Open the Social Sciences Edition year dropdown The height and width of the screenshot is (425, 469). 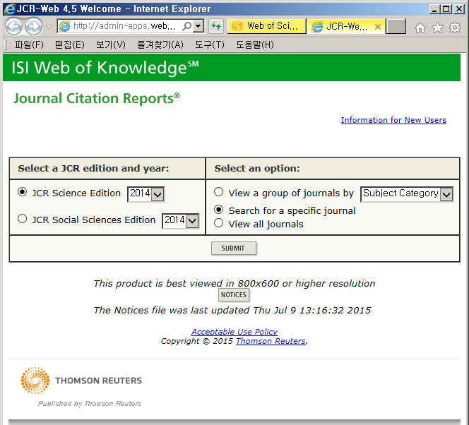tap(180, 221)
